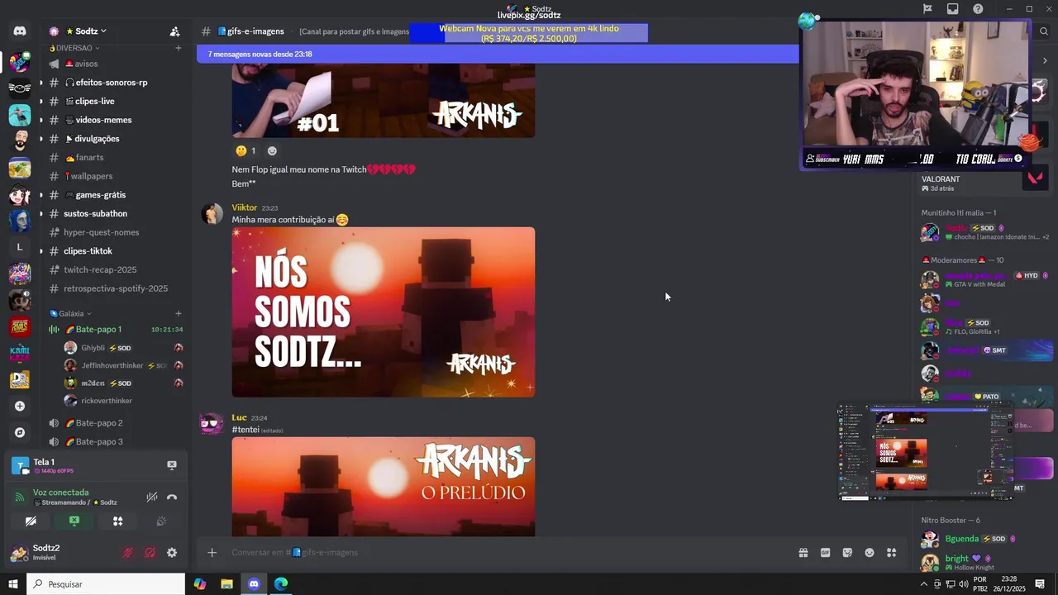Open gift Nitro icon in message bar
Screen dimensions: 1058x595
(803, 553)
